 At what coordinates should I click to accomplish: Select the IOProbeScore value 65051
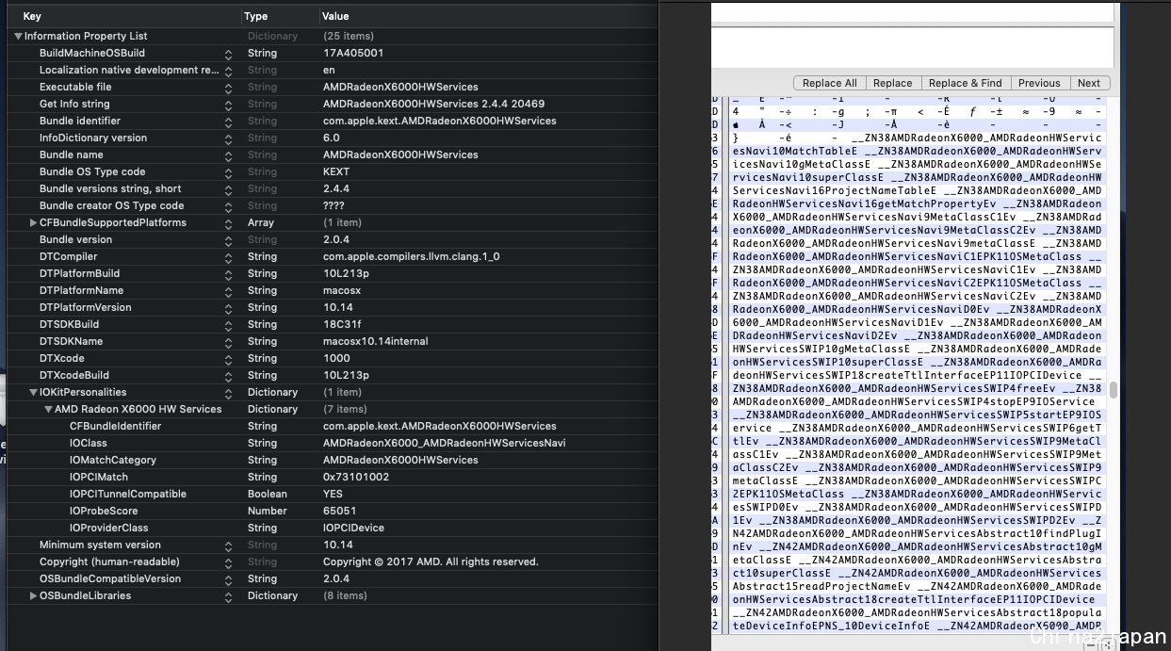pos(339,511)
